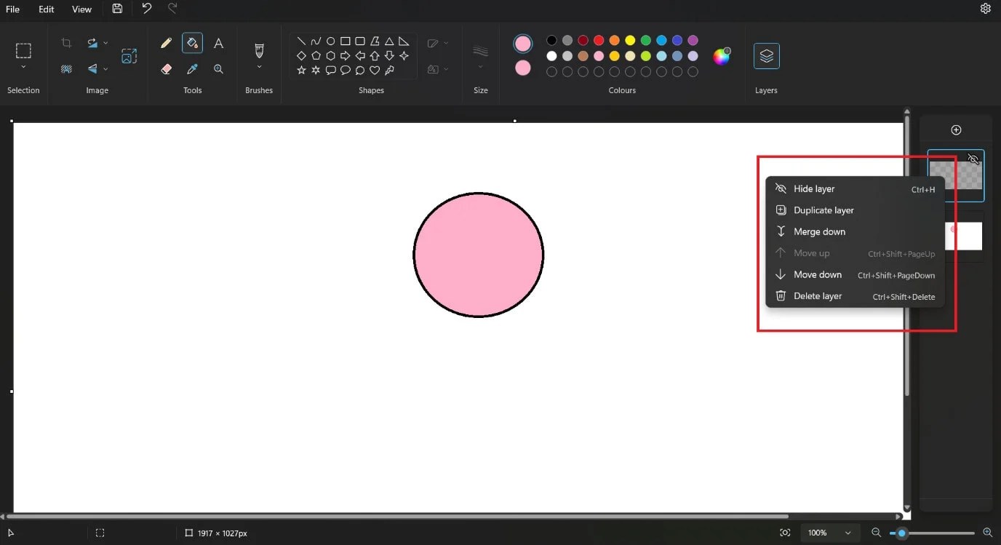Screen dimensions: 1001x545
Task: Open the zoom percentage dropdown
Action: 829,533
